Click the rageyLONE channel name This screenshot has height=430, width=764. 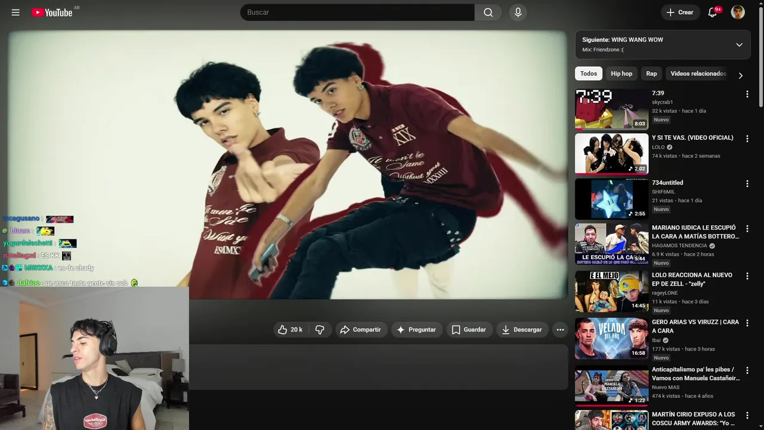click(665, 293)
